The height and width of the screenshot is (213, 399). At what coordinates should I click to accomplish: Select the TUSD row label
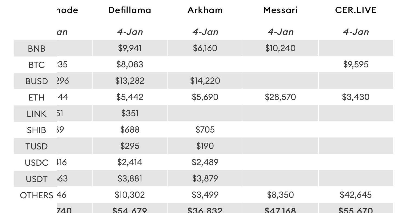coord(36,146)
